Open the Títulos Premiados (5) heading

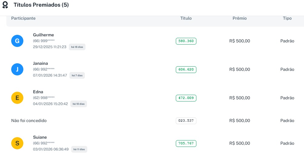41,5
